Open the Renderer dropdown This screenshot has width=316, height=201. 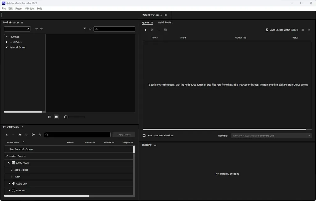click(x=272, y=135)
